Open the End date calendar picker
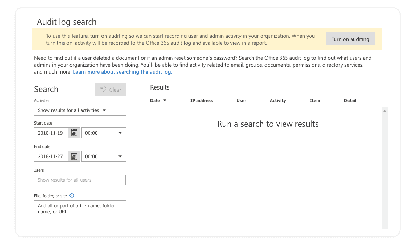417x246 pixels. [x=74, y=156]
